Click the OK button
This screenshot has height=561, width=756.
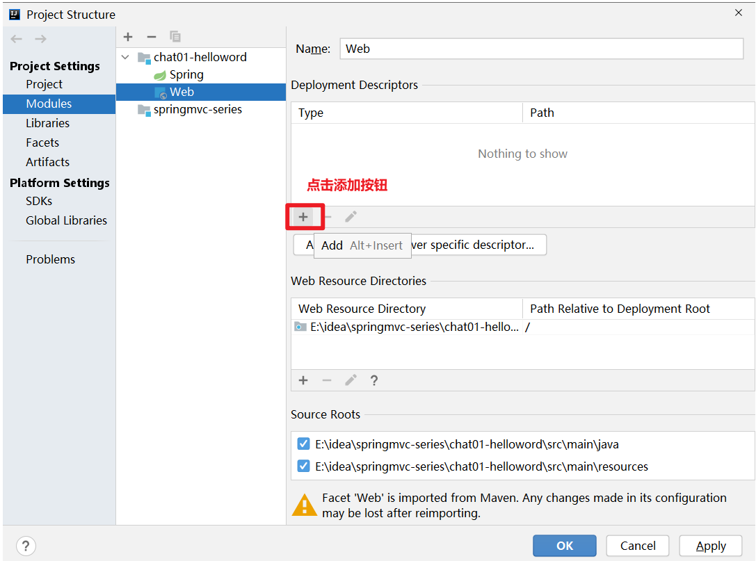click(x=564, y=546)
